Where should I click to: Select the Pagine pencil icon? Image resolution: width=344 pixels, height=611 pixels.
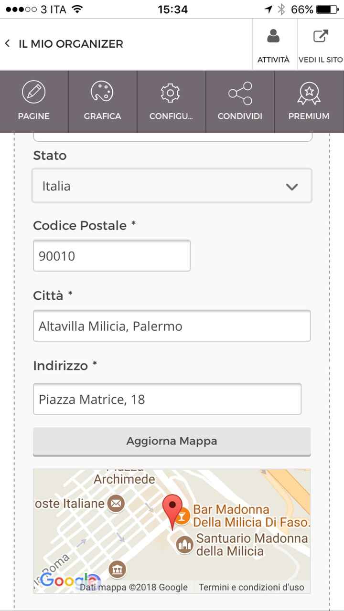click(33, 92)
